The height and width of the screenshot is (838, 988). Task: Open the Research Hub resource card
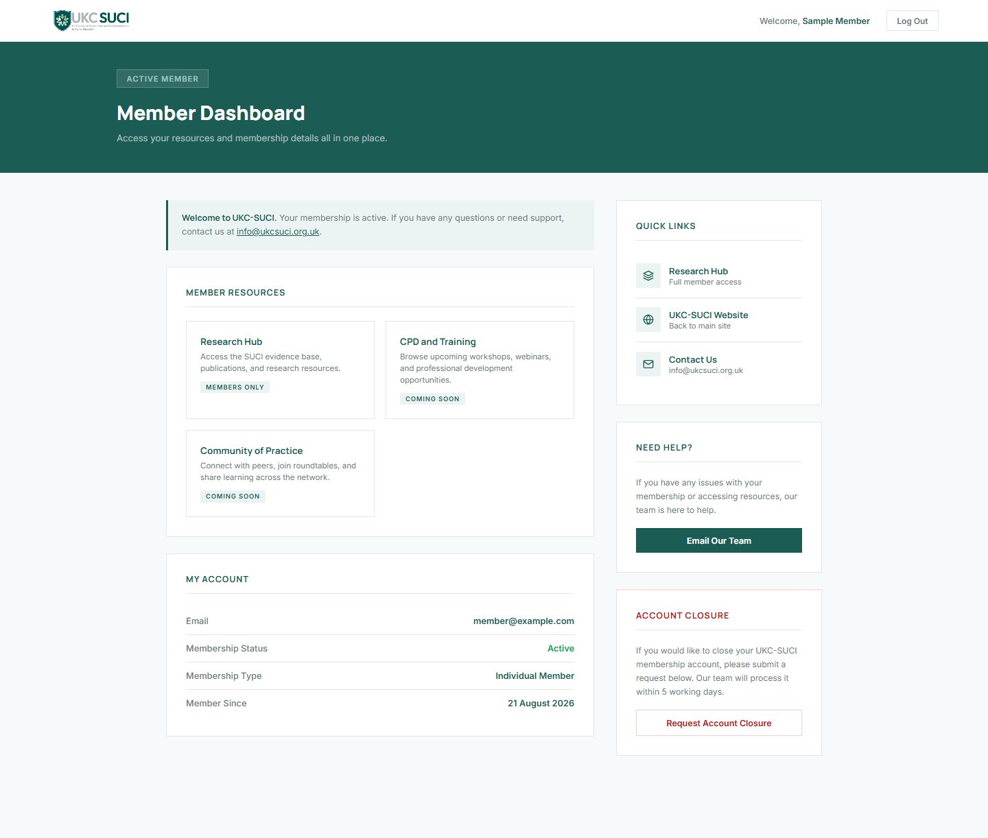pyautogui.click(x=280, y=370)
